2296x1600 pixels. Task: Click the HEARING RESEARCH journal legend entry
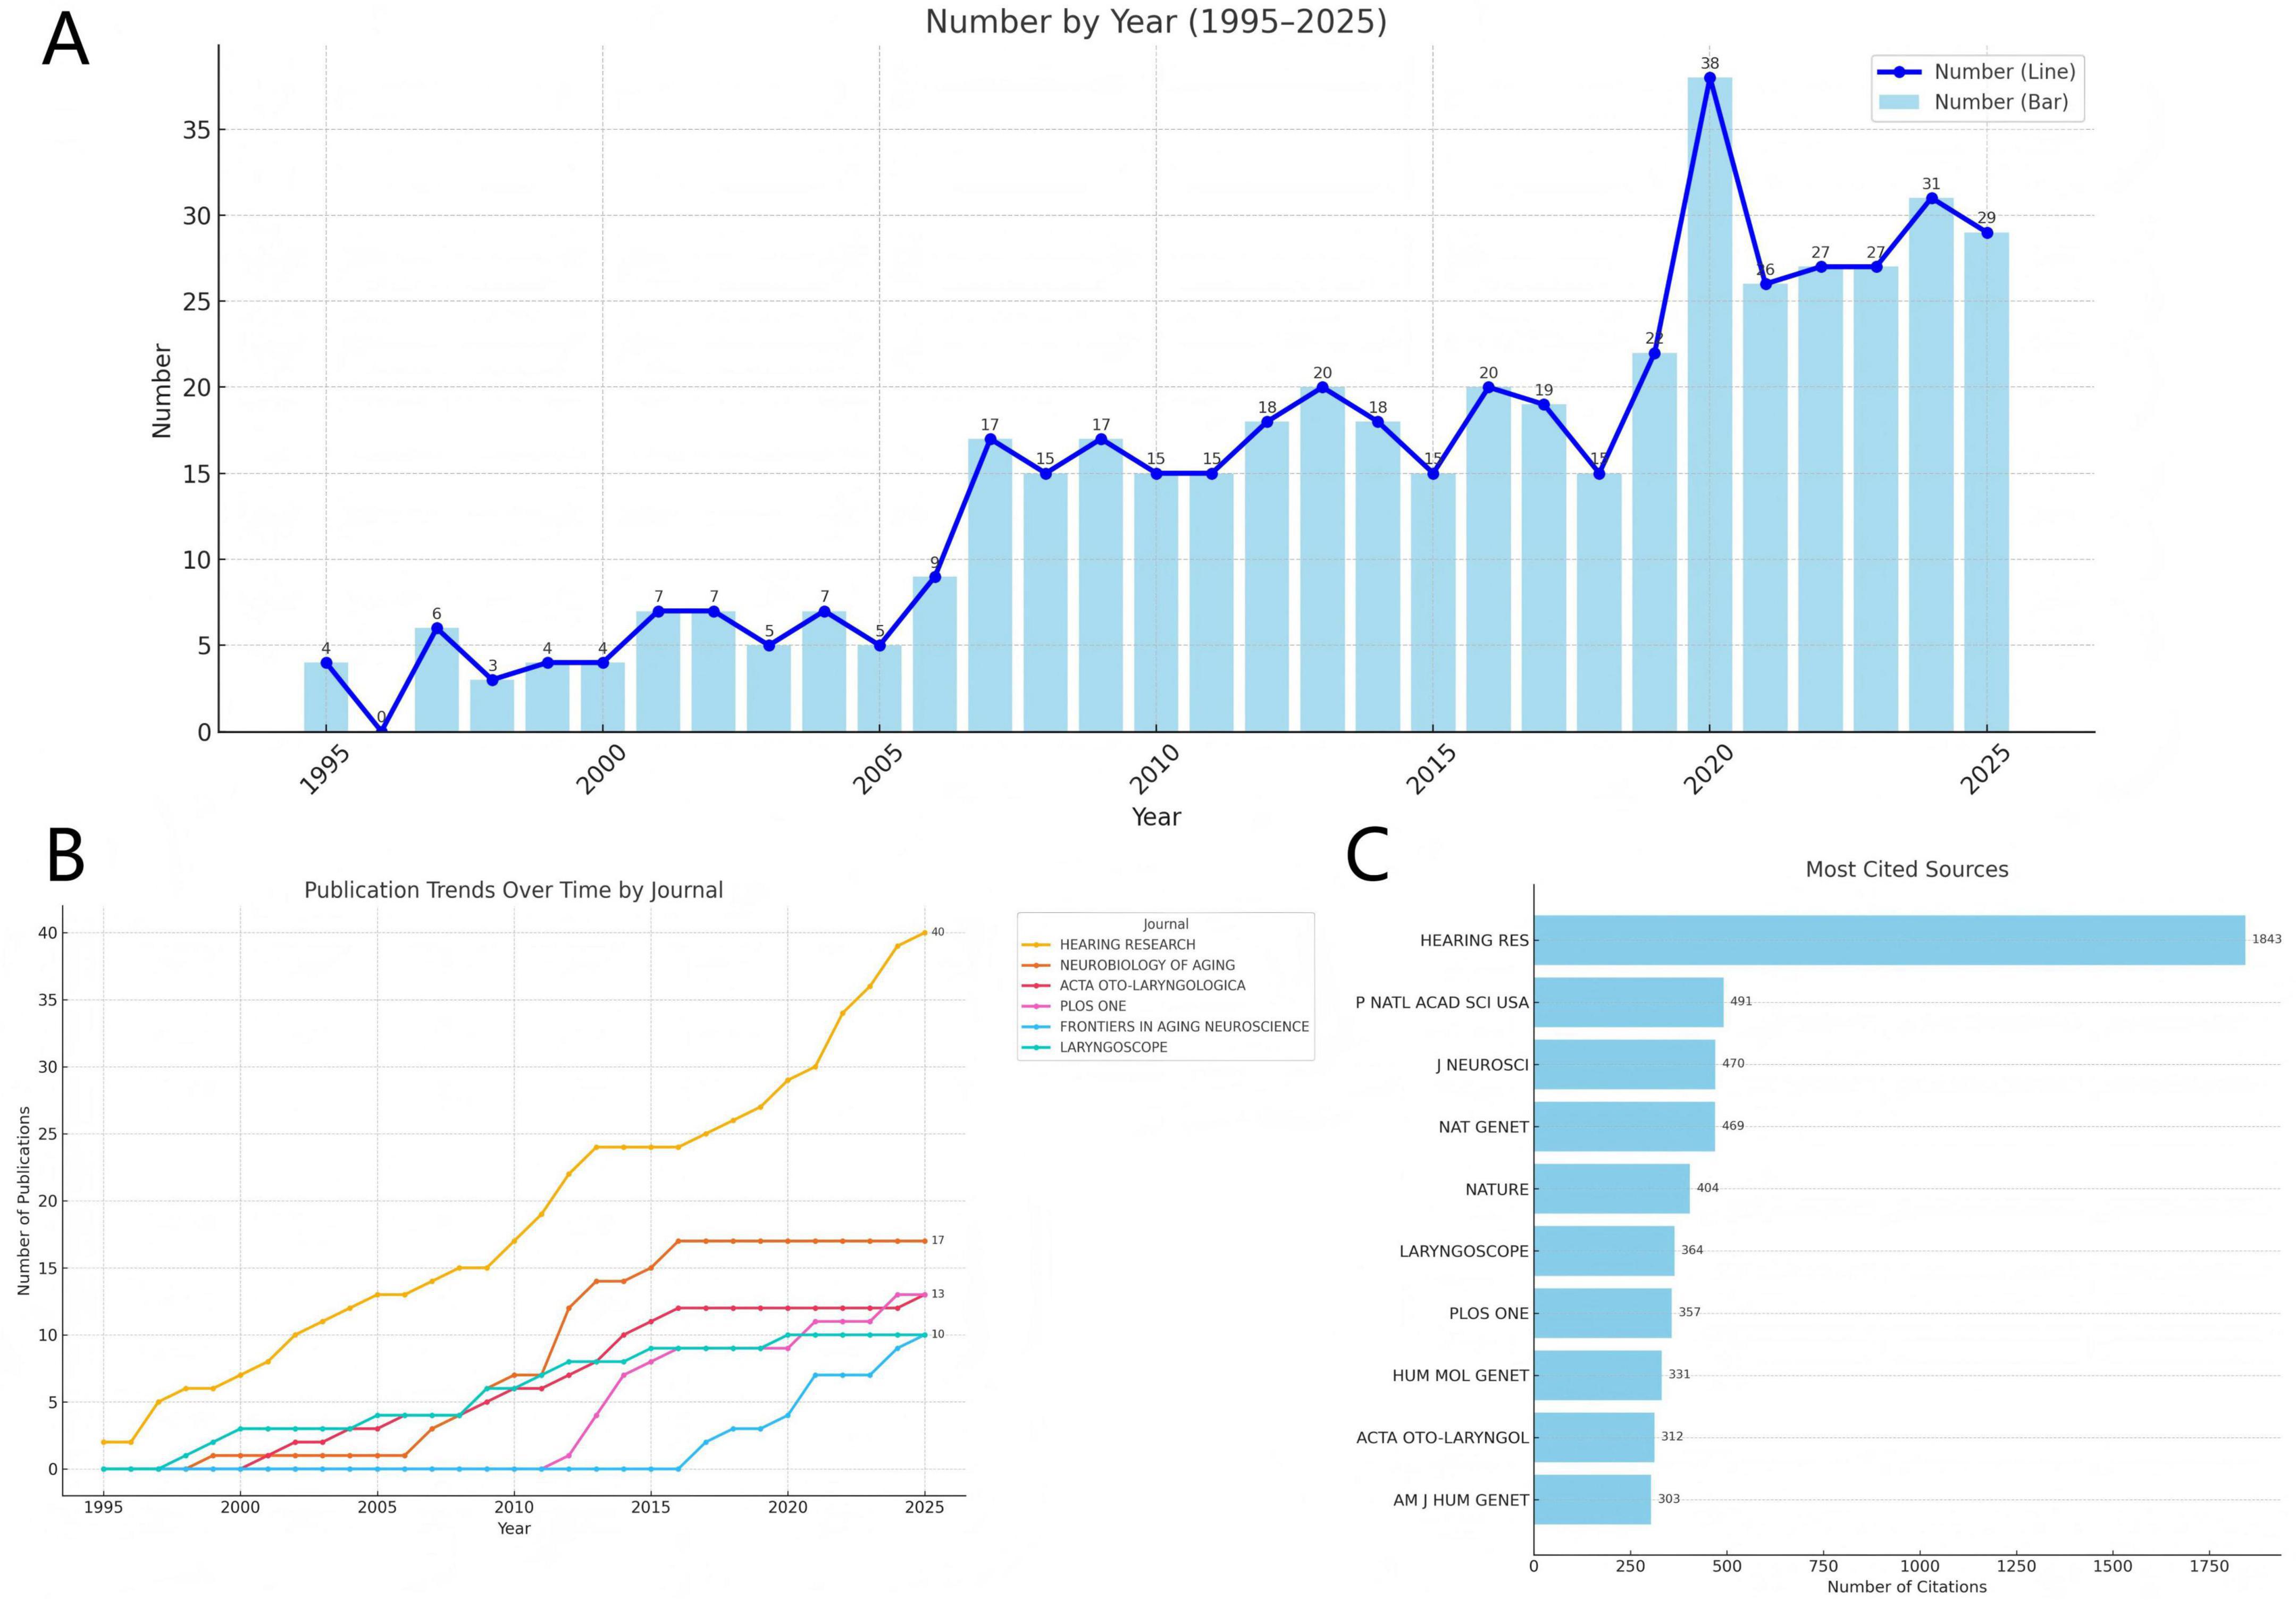pos(1127,945)
